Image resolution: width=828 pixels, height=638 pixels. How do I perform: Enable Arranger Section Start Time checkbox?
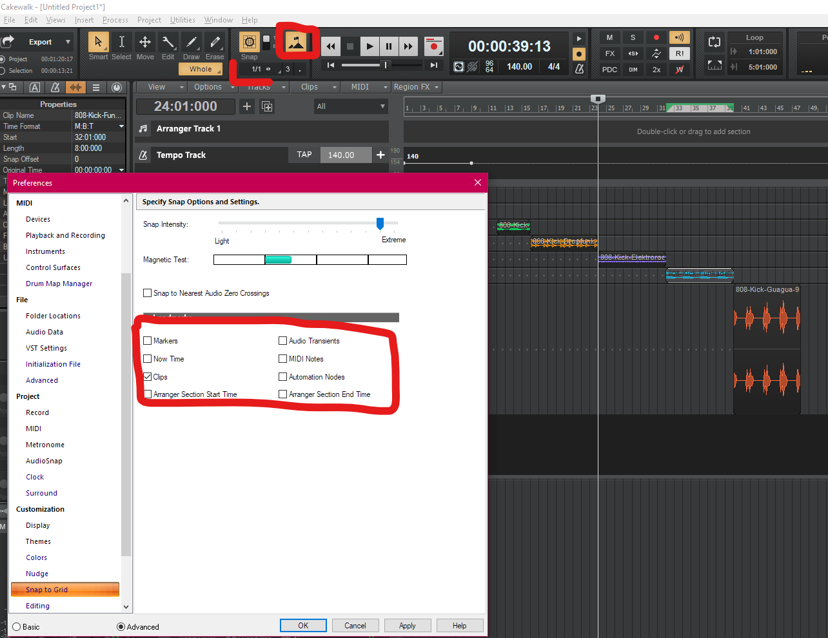(x=148, y=394)
